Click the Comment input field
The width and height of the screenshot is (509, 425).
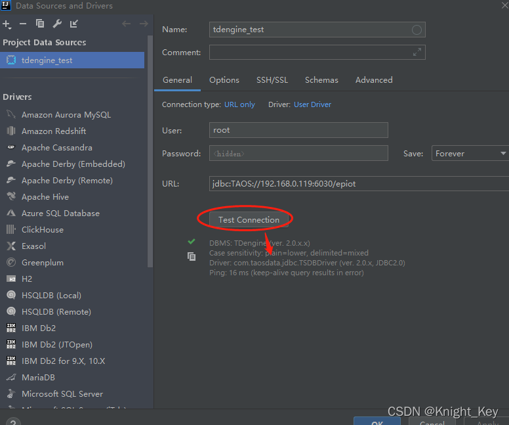(317, 53)
